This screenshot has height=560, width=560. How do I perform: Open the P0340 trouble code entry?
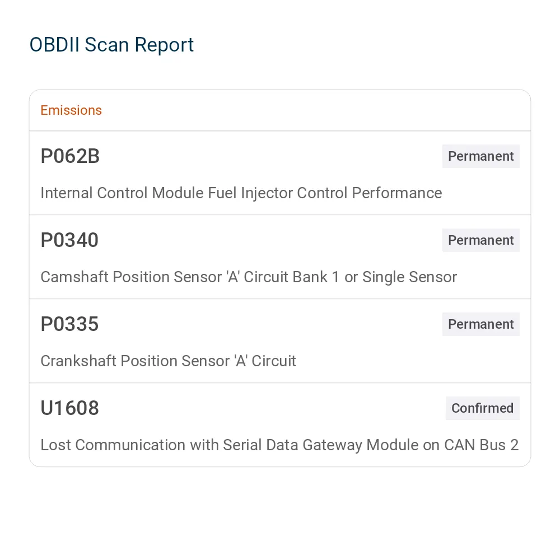click(69, 240)
